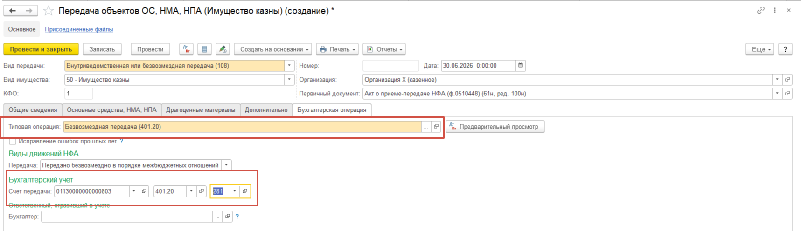The height and width of the screenshot is (231, 801).
Task: Open account 0113000000000803 record icon
Action: 144,191
